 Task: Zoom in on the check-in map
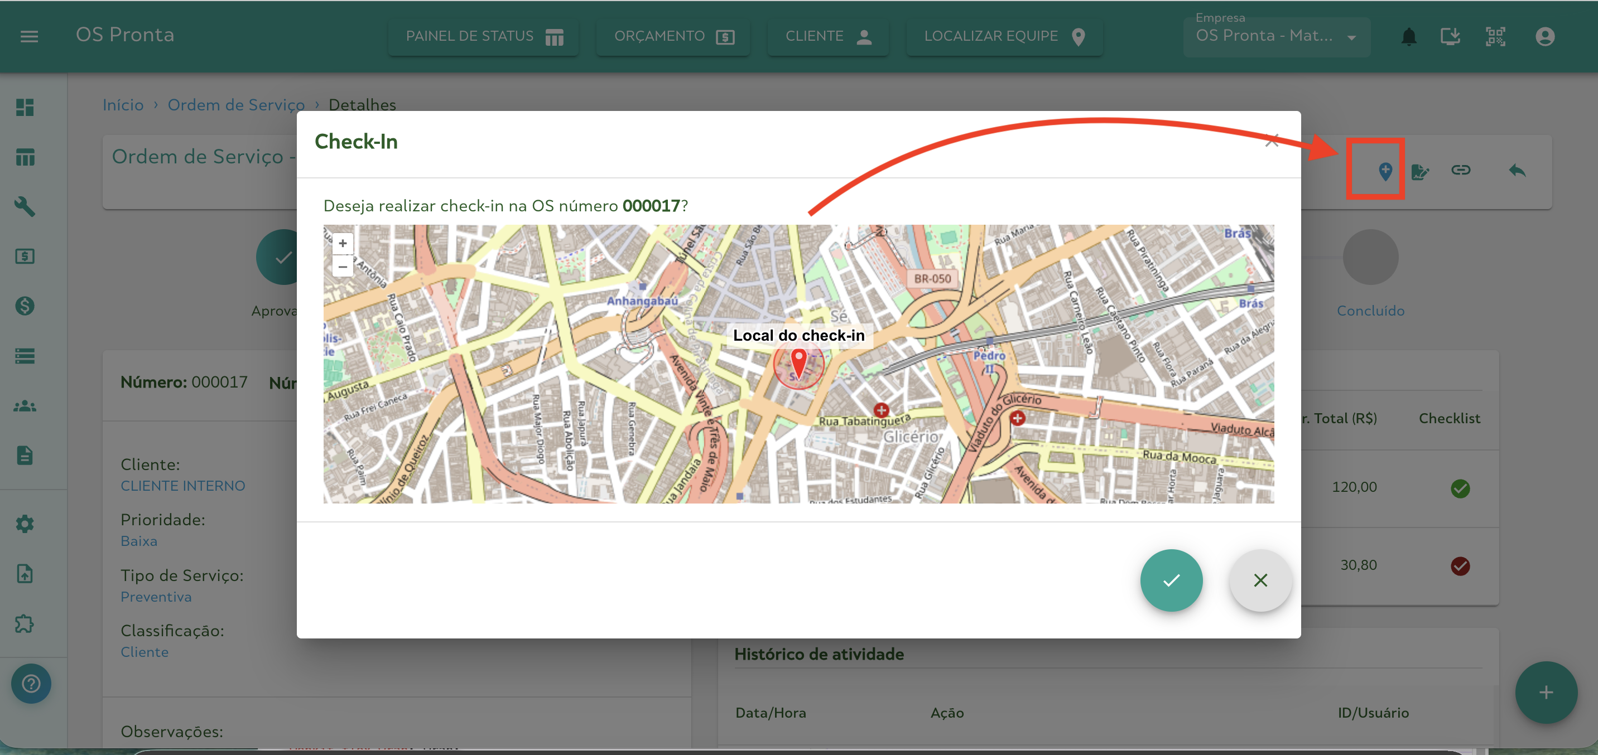pyautogui.click(x=343, y=243)
